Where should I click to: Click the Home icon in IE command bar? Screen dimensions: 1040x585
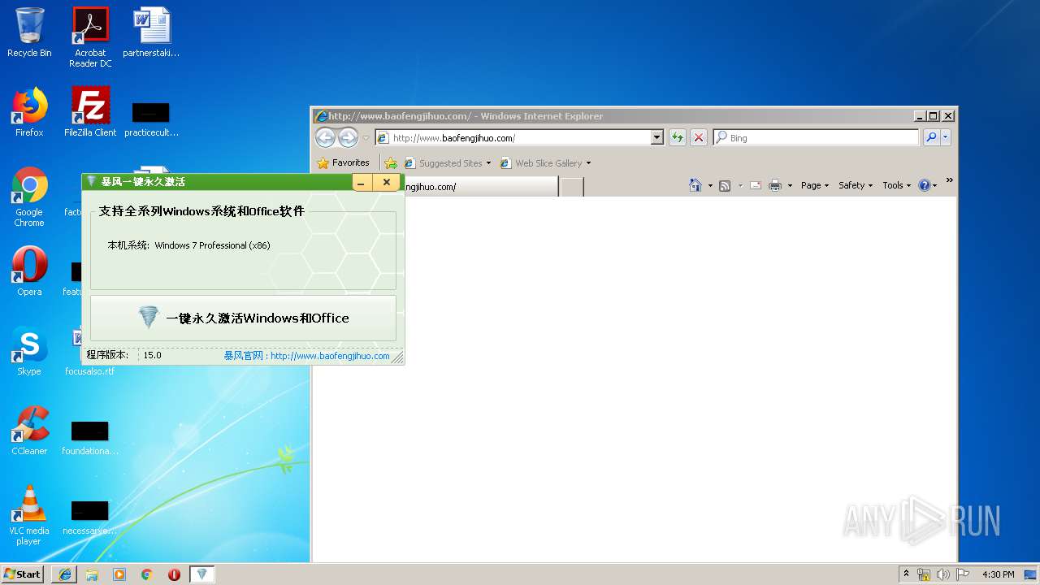(x=695, y=185)
